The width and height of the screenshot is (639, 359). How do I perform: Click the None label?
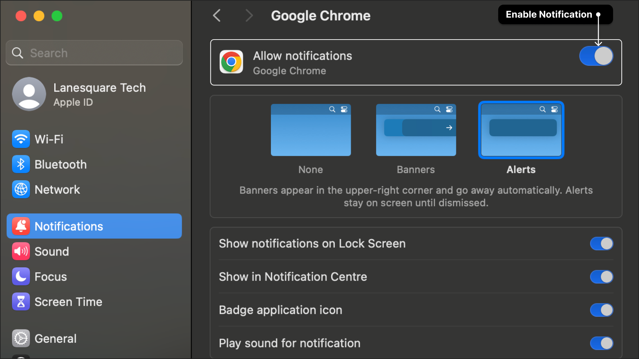311,170
